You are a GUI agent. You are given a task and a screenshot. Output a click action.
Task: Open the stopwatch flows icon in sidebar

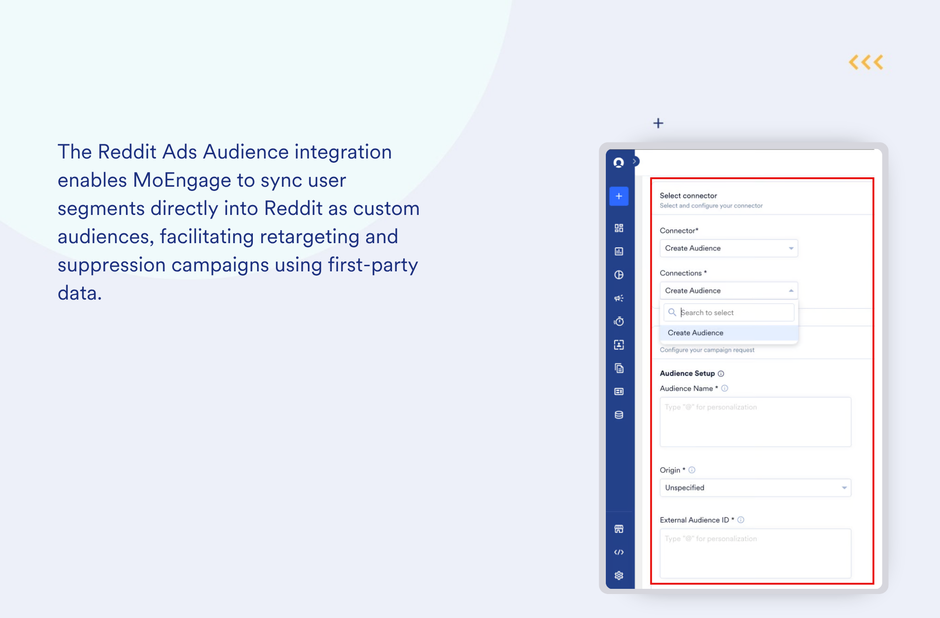pos(619,321)
